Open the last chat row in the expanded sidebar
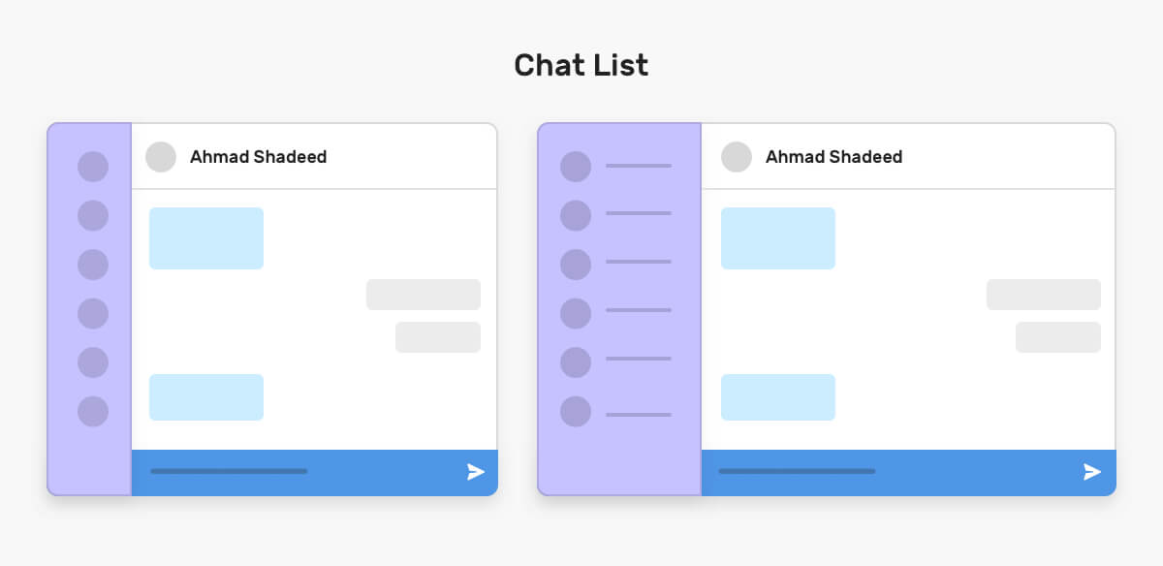 pyautogui.click(x=616, y=411)
